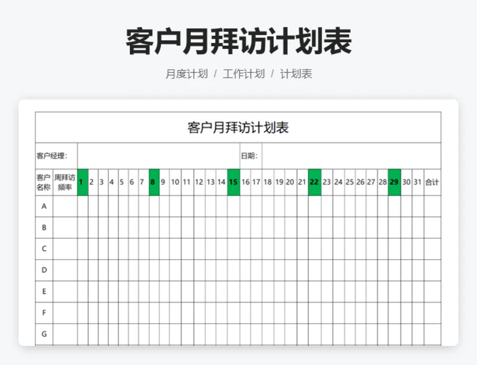Image resolution: width=477 pixels, height=365 pixels.
Task: Click the day 2 column header
Action: [94, 182]
